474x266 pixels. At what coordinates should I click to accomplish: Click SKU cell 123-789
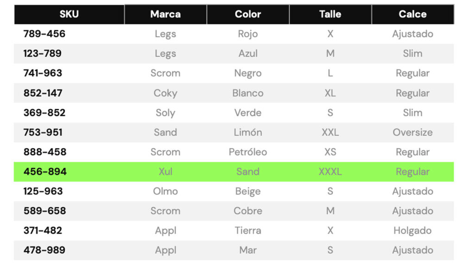(x=43, y=54)
